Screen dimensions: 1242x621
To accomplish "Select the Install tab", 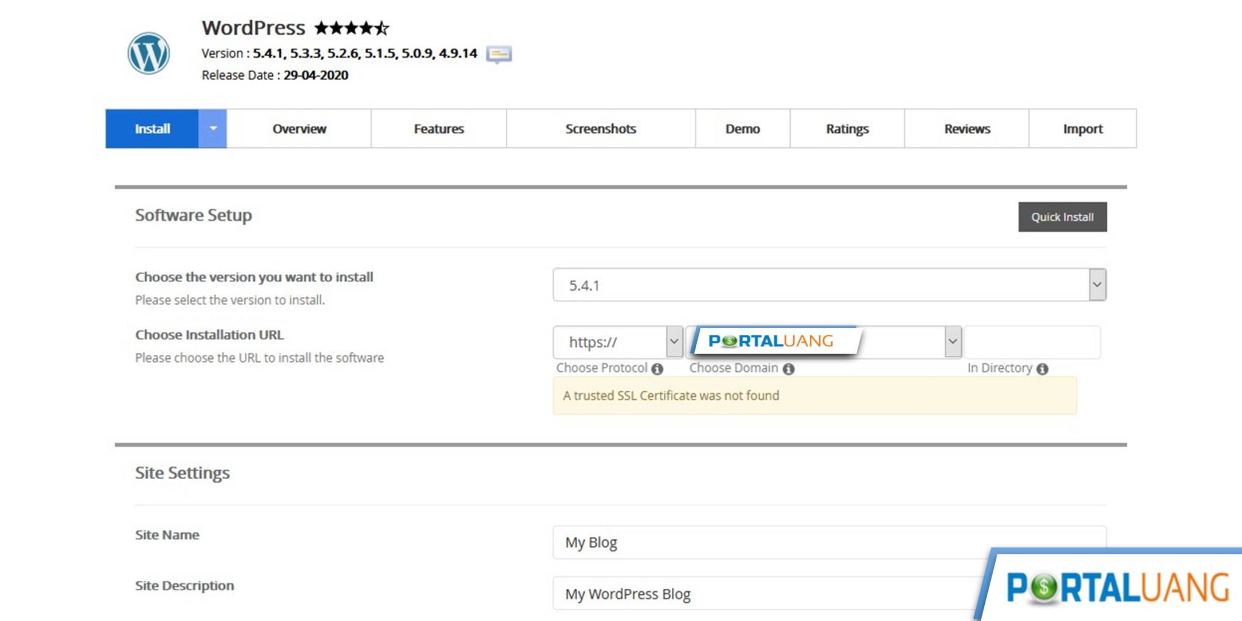I will 152,129.
